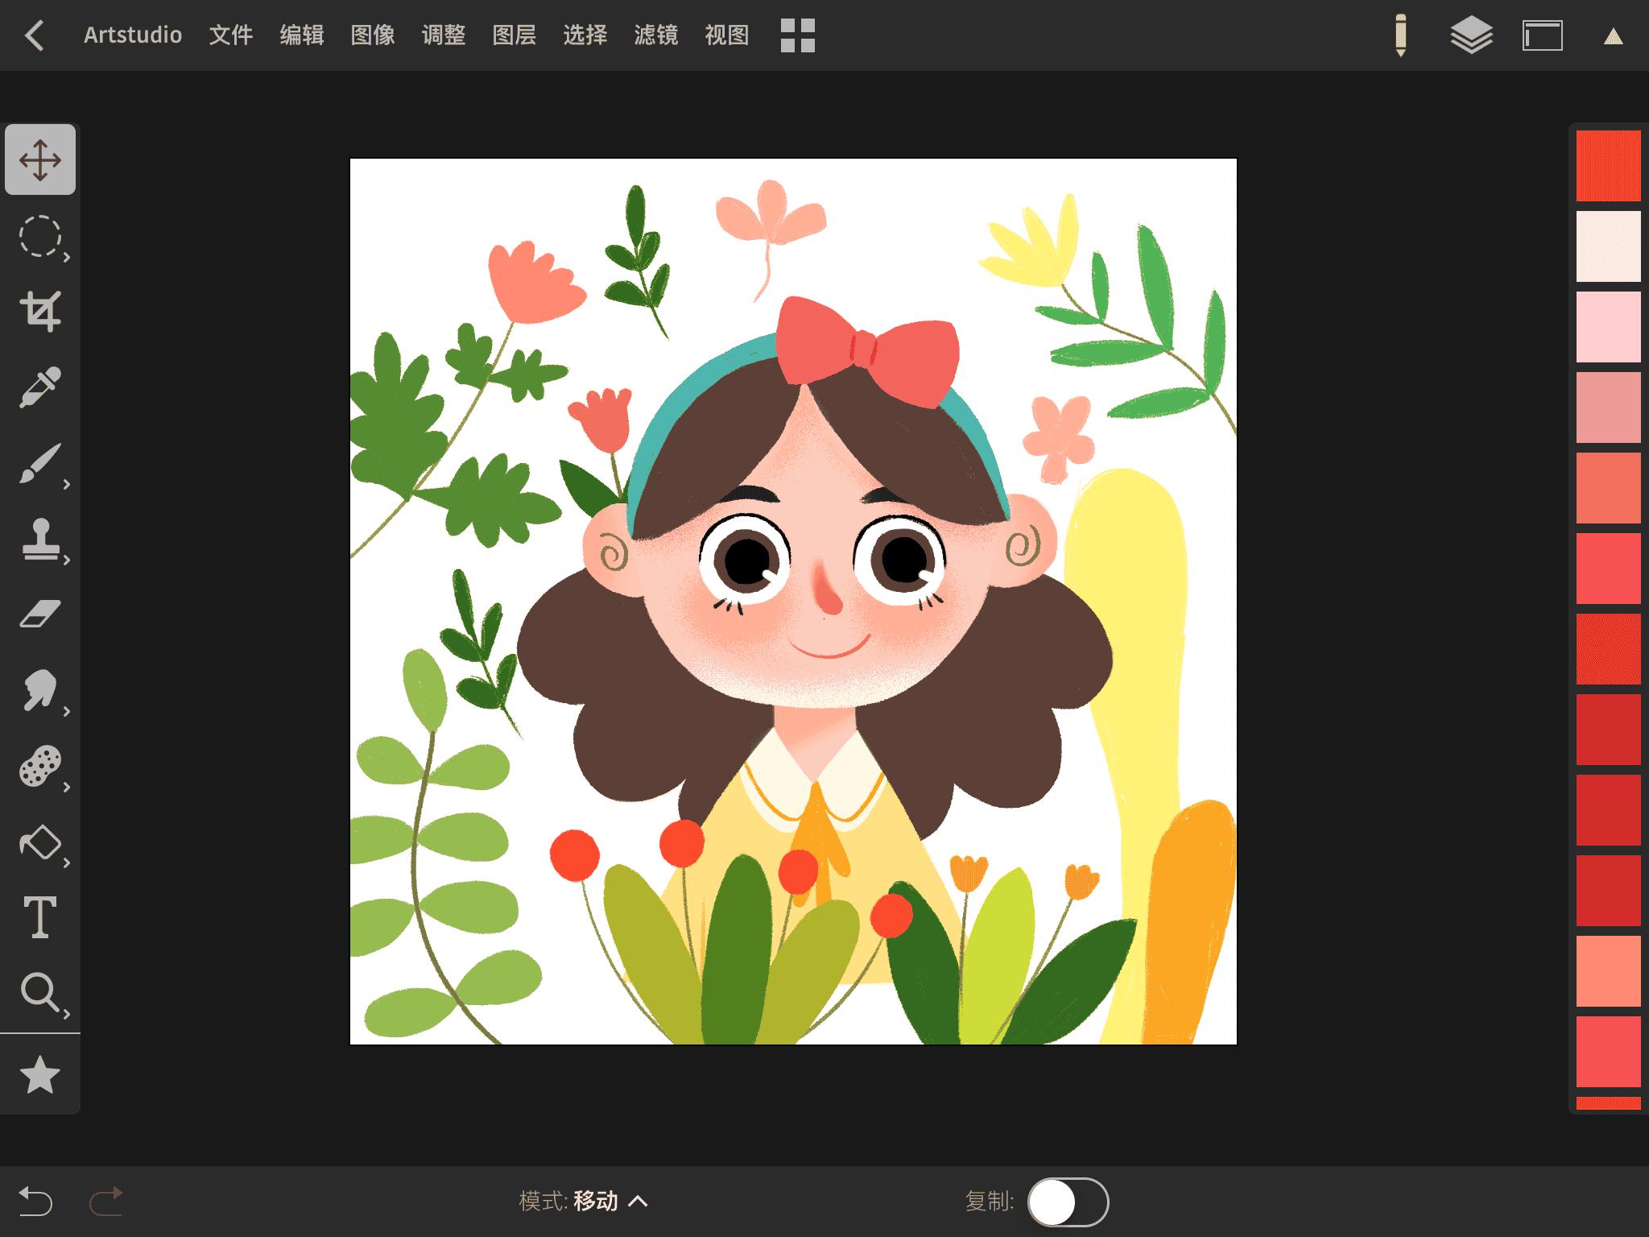1649x1237 pixels.
Task: Undo the last action
Action: (35, 1202)
